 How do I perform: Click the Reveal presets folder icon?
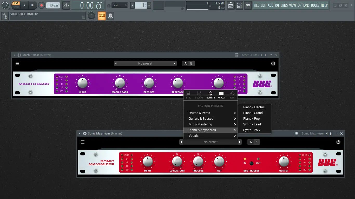(221, 95)
